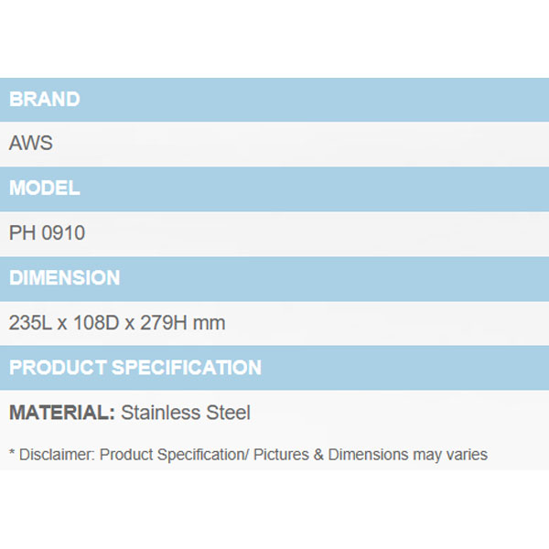Screen dimensions: 549x549
Task: Click the word Steel in material row
Action: 228,413
